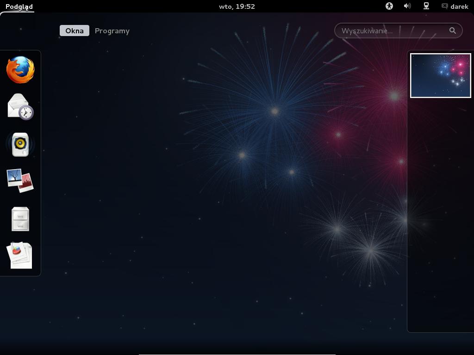Open Evolution mail and calendar icon
Viewport: 474px width, 355px height.
tap(20, 107)
